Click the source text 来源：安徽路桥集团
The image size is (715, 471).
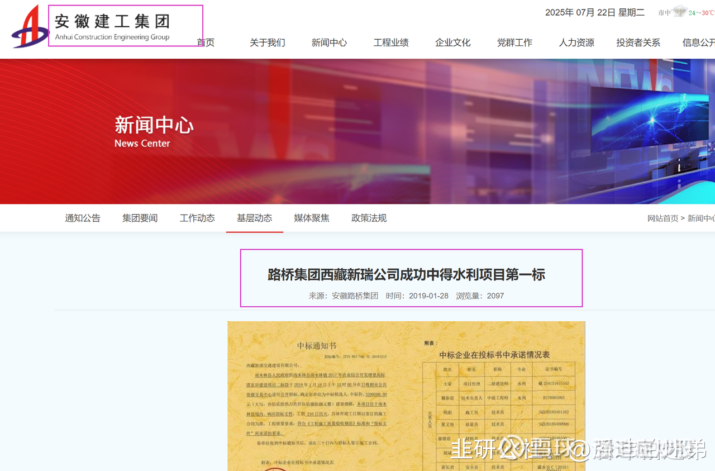(344, 296)
